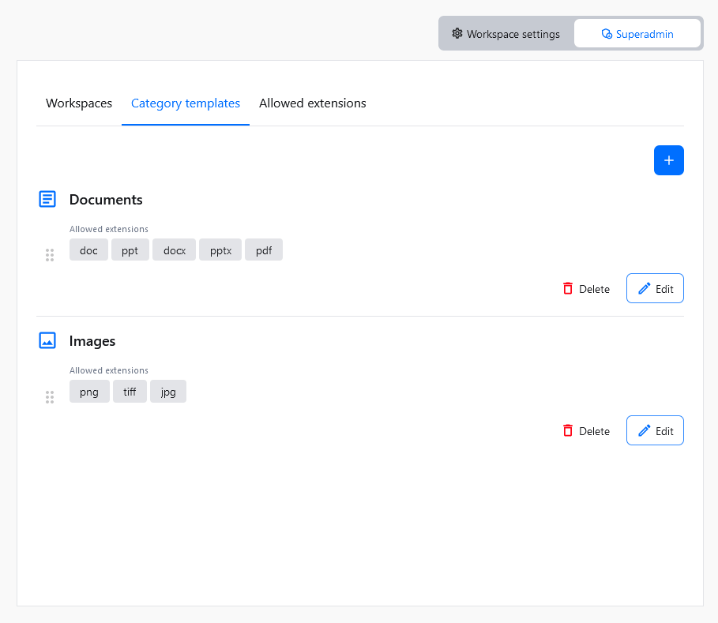This screenshot has width=718, height=623.
Task: Select the Category templates tab
Action: [186, 103]
